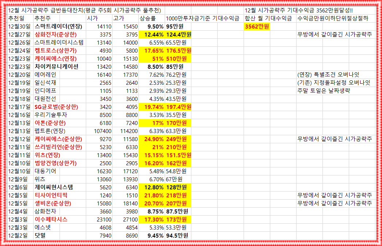382x246 pixels.
Task: Select the stock cell '인디에프'
Action: coord(45,91)
